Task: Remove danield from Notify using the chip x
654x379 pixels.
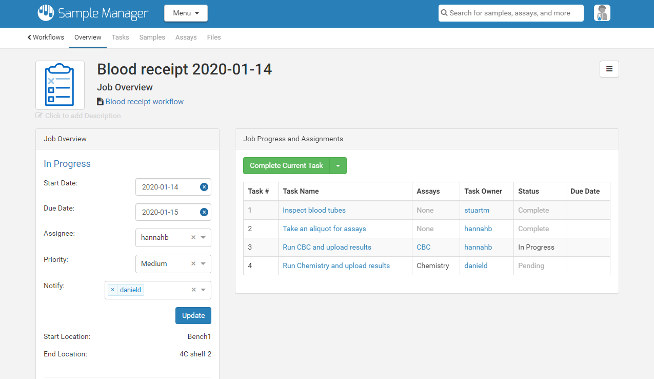Action: pos(112,290)
